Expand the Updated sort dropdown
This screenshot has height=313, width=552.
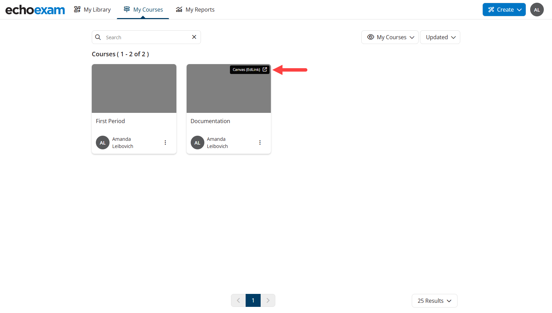(x=440, y=37)
